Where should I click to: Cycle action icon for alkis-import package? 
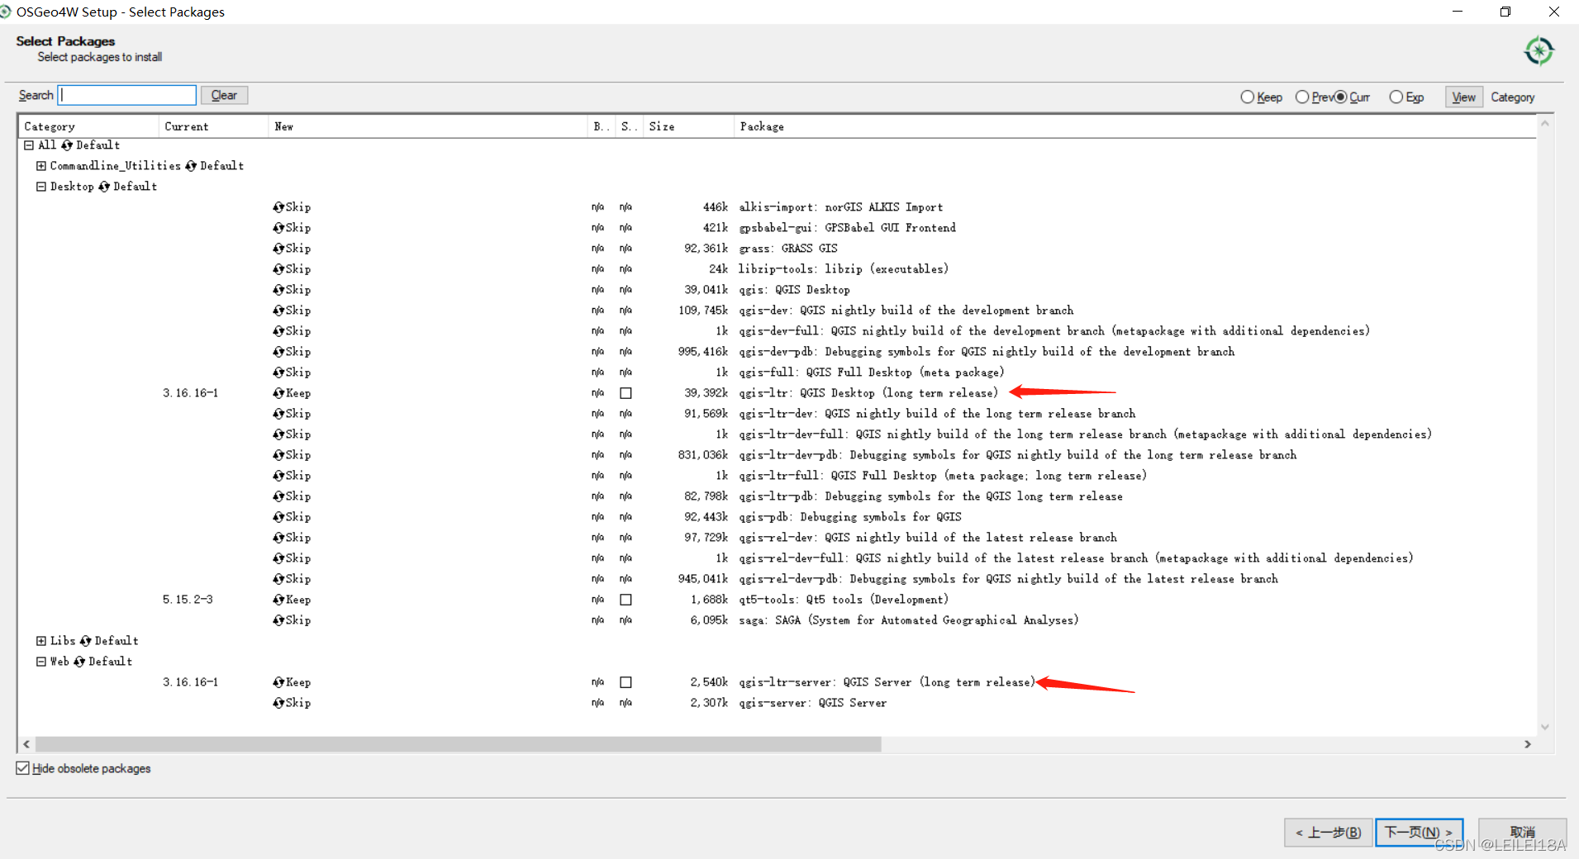point(278,207)
